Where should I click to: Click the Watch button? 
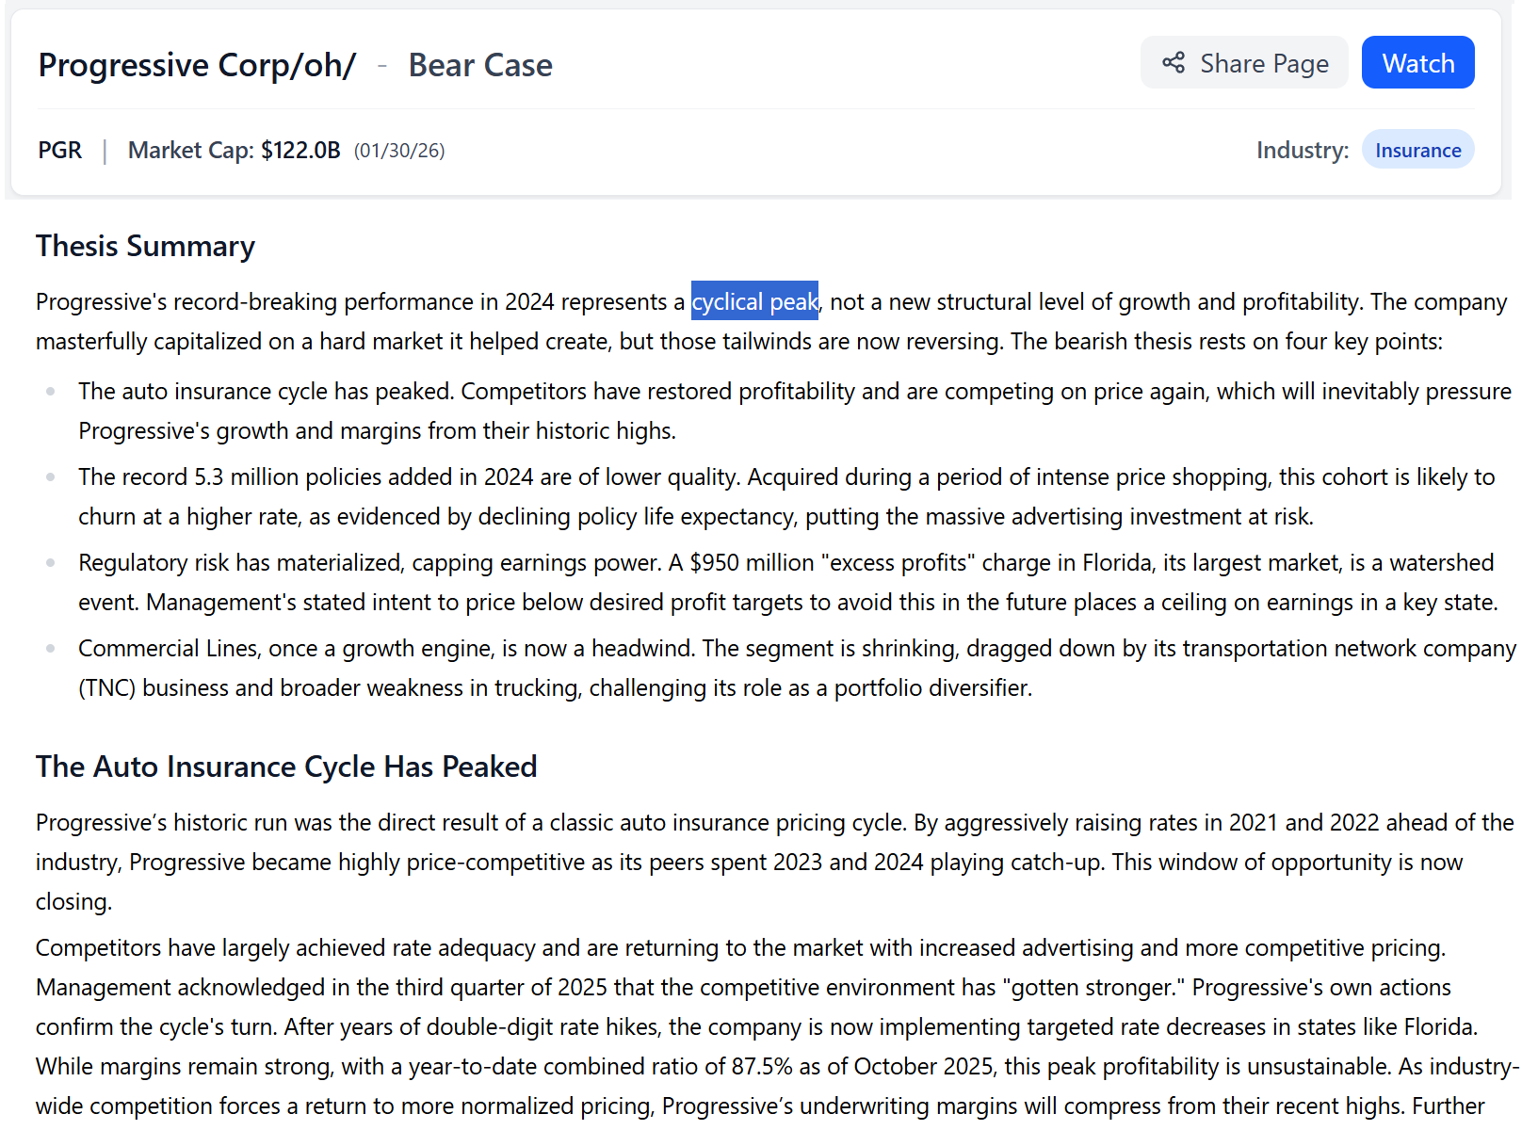1417,62
